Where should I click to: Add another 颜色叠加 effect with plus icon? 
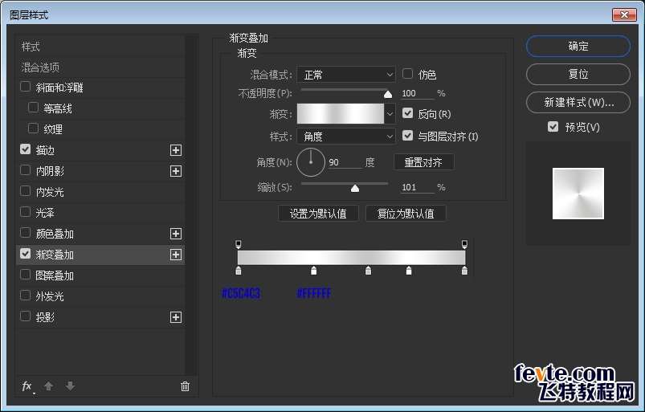pos(176,234)
